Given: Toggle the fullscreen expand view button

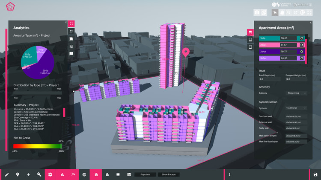Looking at the screenshot, I should [71, 23].
